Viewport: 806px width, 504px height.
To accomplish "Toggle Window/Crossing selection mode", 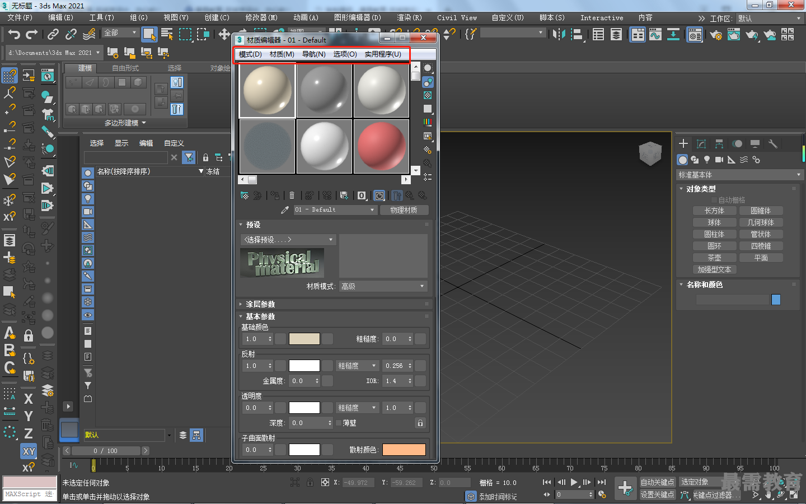I will [203, 35].
